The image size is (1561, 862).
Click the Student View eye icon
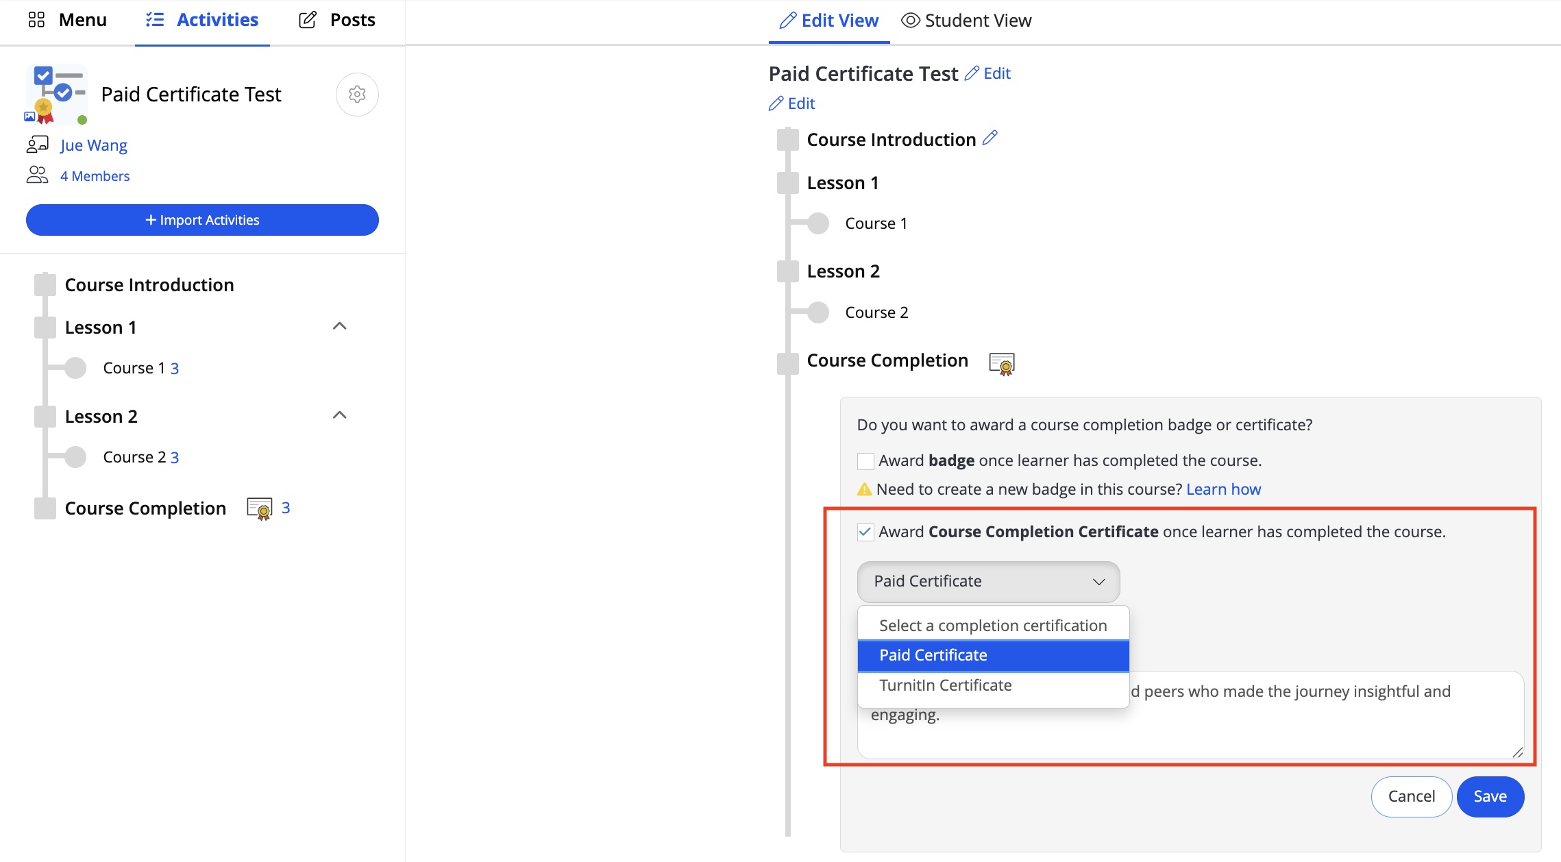coord(910,21)
